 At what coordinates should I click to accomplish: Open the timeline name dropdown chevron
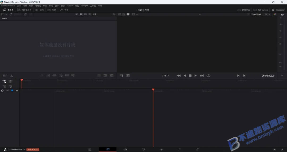point(200,14)
